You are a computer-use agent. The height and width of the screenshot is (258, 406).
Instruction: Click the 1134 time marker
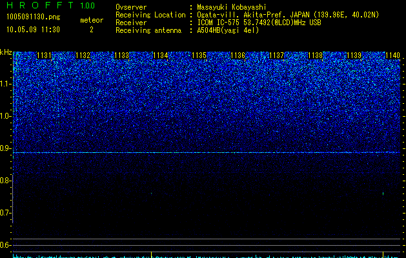[160, 55]
